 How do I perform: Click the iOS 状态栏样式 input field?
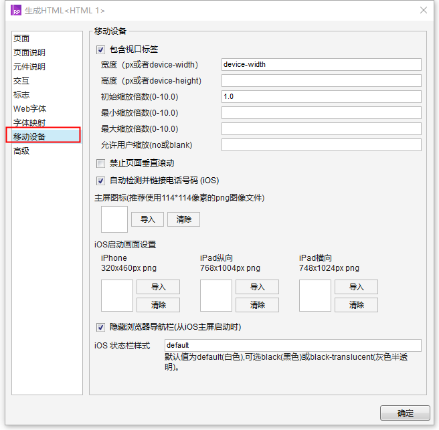(x=292, y=345)
